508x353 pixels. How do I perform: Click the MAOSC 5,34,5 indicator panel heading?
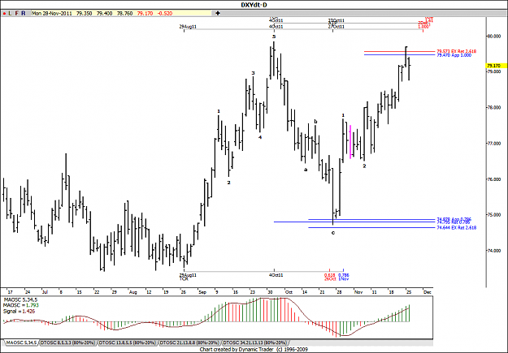20,300
